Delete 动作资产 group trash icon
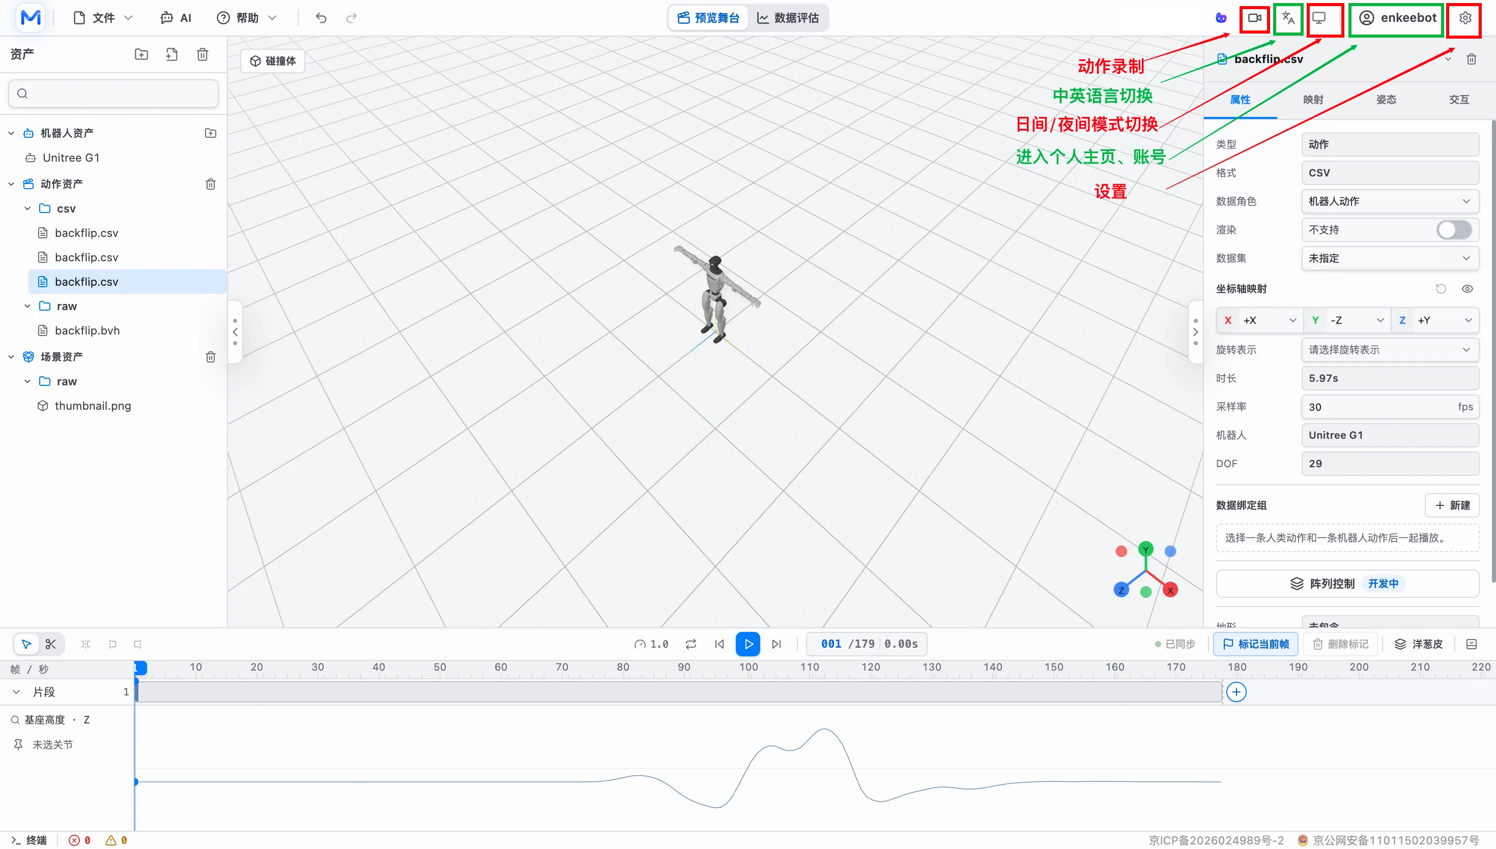Viewport: 1496px width, 849px height. (211, 184)
